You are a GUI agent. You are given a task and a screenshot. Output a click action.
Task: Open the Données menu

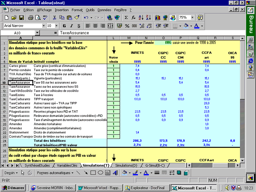104,10
